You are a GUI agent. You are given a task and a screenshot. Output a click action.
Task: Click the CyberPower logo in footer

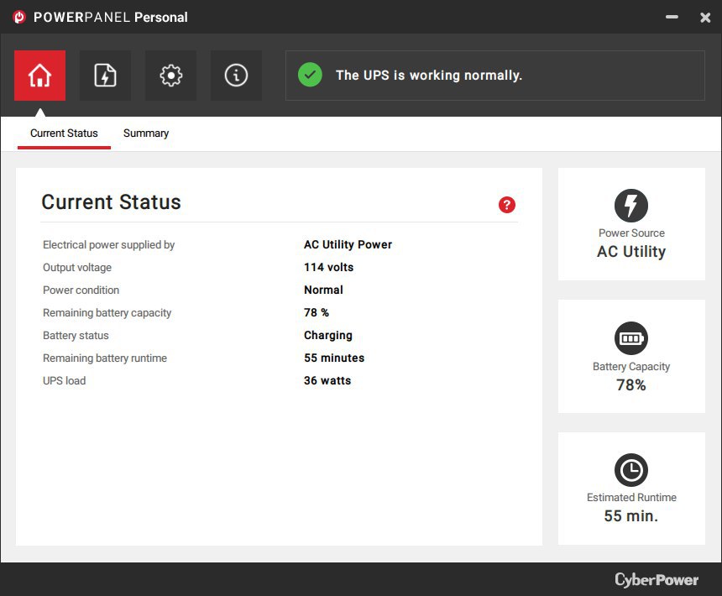(x=656, y=580)
